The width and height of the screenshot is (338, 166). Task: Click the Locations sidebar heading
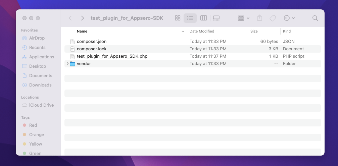[x=30, y=97]
